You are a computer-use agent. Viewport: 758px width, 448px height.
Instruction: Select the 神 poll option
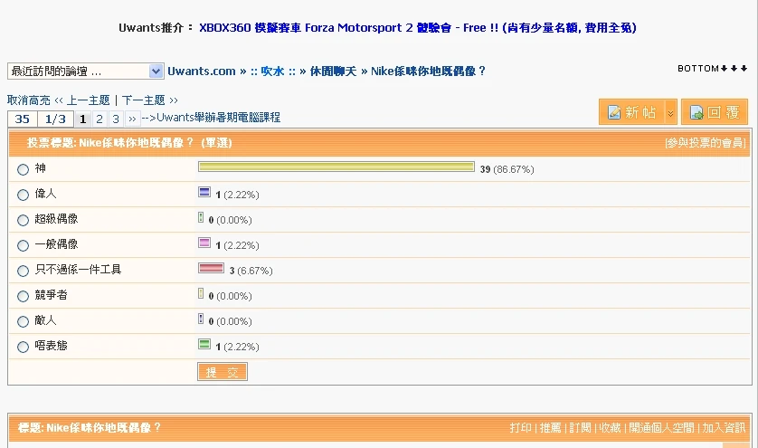coord(24,169)
